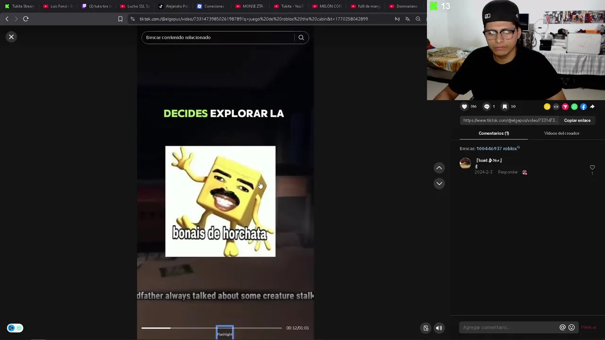605x340 pixels.
Task: Switch to Donmariano browser tab
Action: pos(404,6)
